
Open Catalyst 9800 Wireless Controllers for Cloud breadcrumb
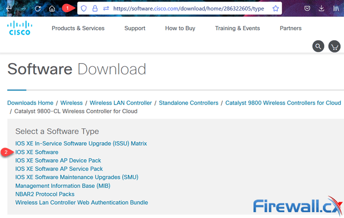point(283,103)
